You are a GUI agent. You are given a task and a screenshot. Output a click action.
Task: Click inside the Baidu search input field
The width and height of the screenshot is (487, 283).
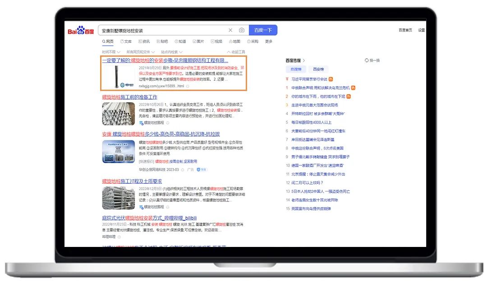[x=162, y=30]
